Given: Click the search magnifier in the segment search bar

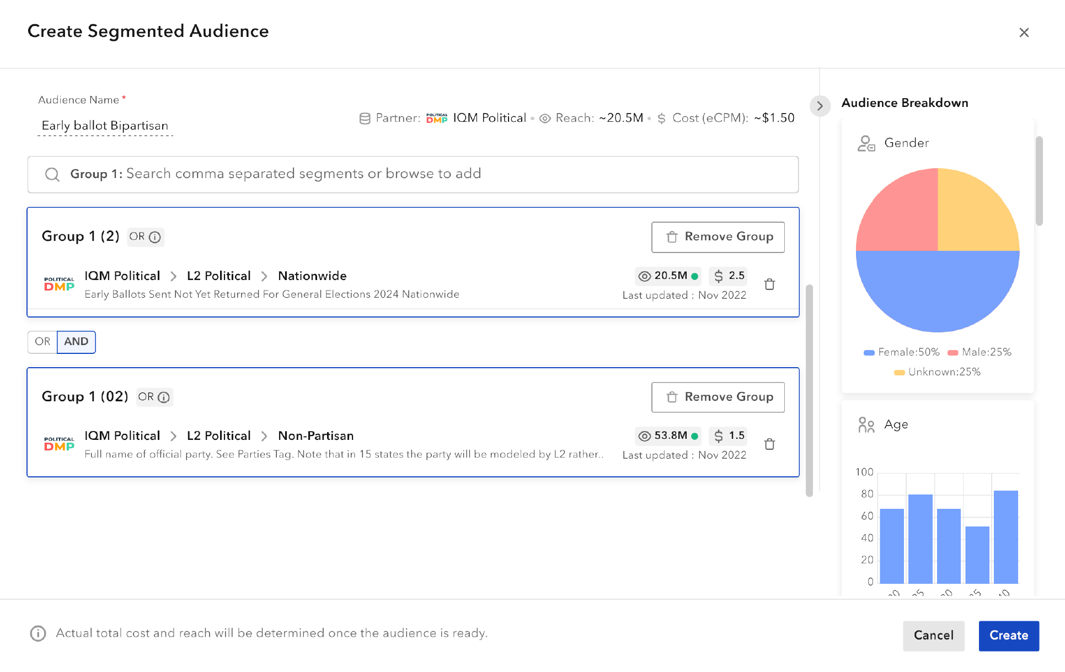Looking at the screenshot, I should tap(52, 174).
